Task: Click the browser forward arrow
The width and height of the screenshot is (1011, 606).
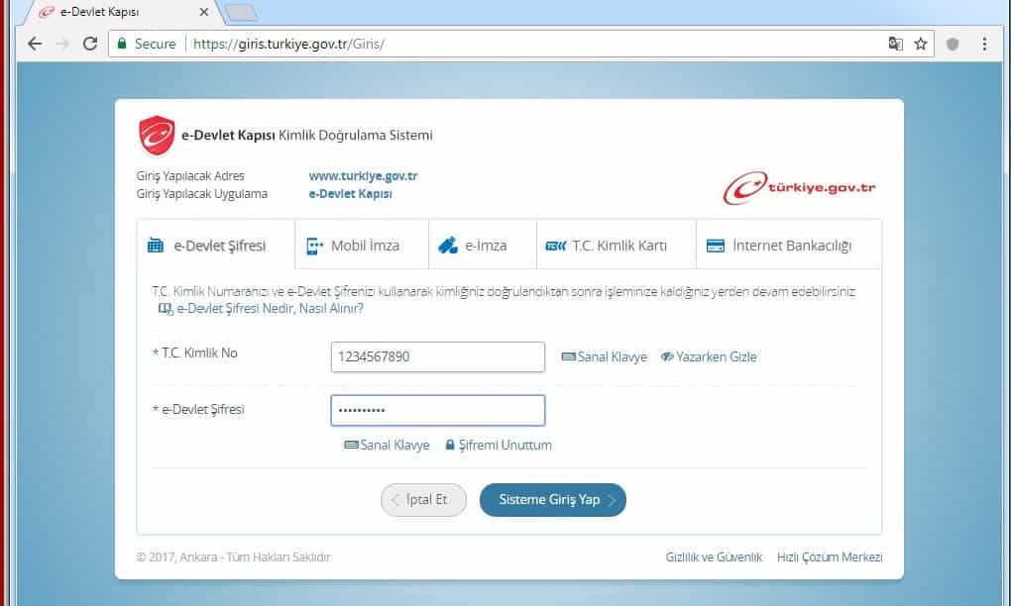Action: (x=62, y=44)
